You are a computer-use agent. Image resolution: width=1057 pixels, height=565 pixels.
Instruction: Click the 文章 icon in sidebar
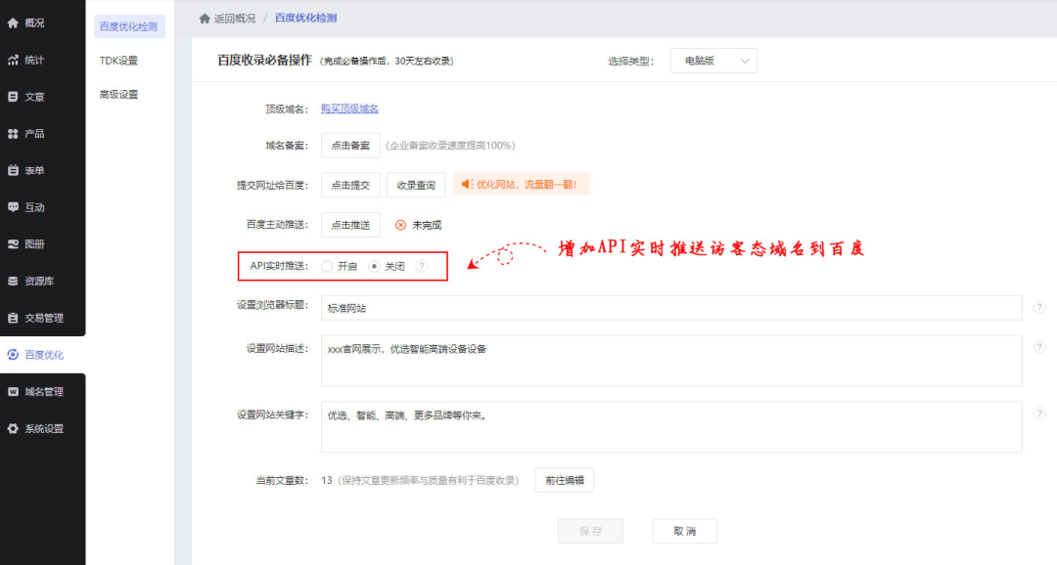[x=14, y=97]
